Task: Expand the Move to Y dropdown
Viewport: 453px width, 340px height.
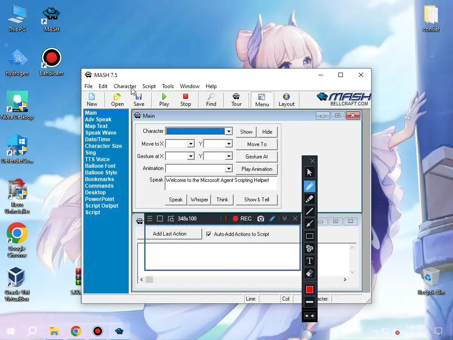Action: [x=229, y=144]
